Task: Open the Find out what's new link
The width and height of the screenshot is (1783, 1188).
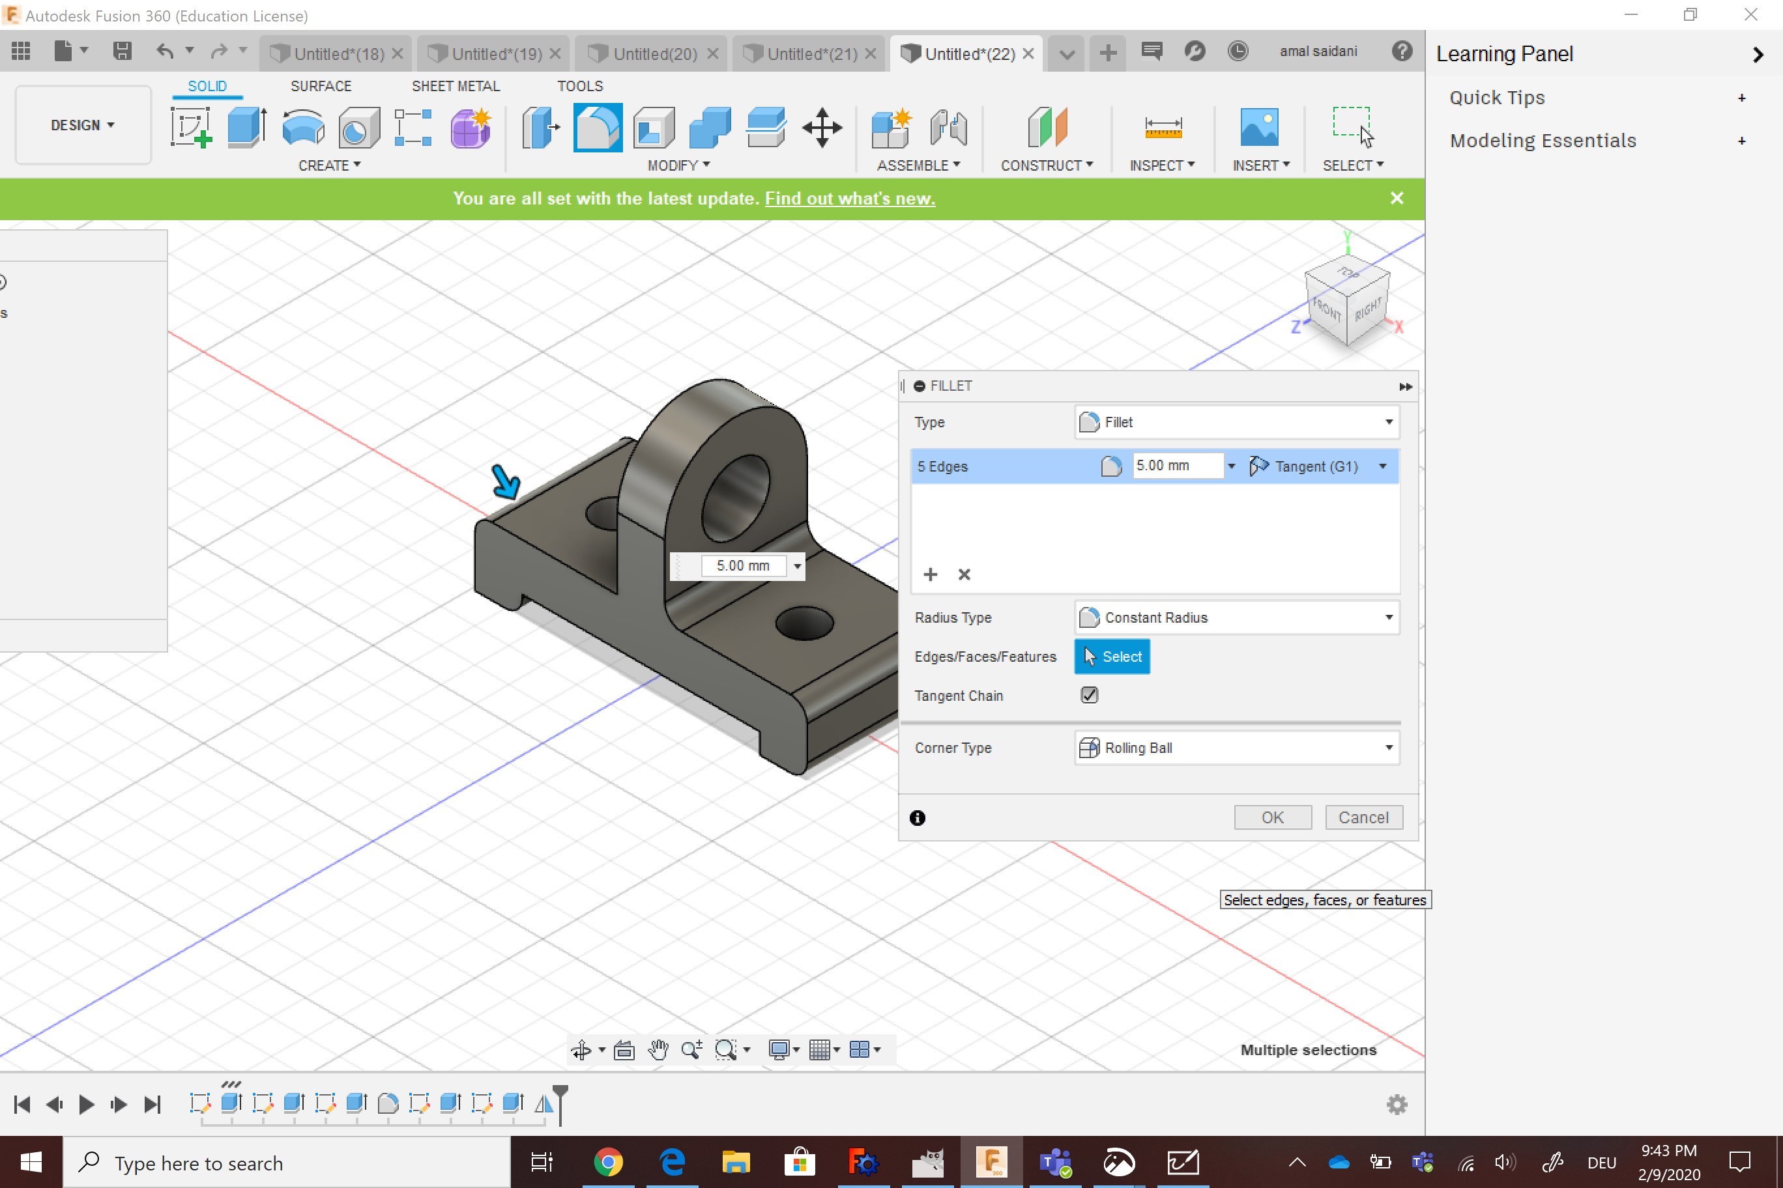Action: (x=850, y=199)
